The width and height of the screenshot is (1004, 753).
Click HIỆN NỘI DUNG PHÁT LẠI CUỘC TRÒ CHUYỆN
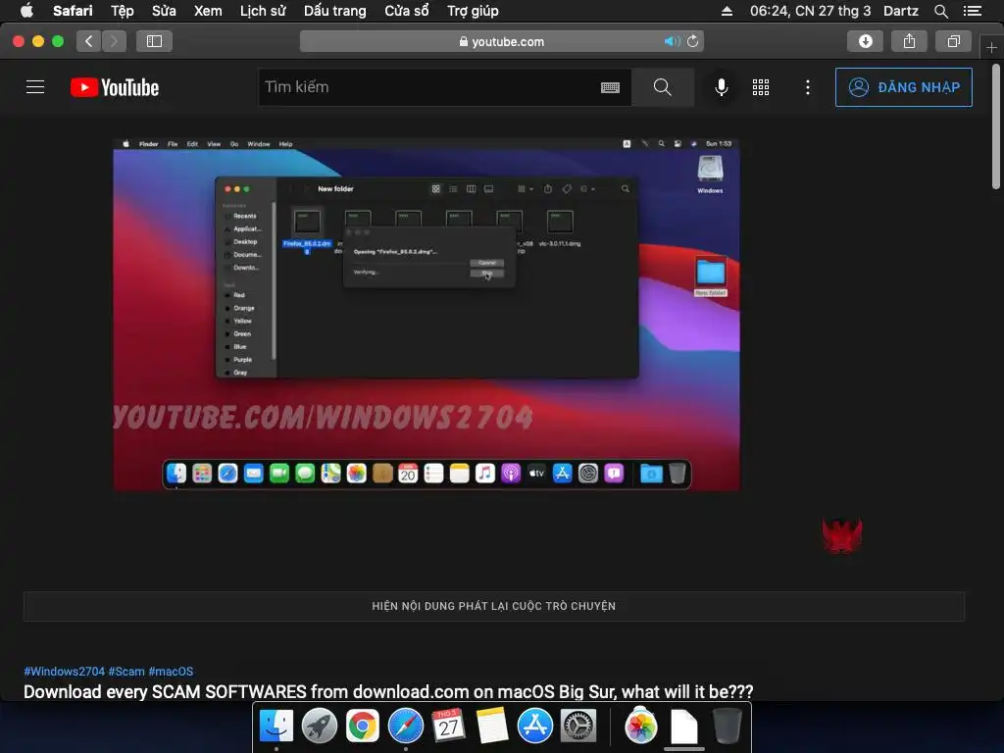coord(494,606)
